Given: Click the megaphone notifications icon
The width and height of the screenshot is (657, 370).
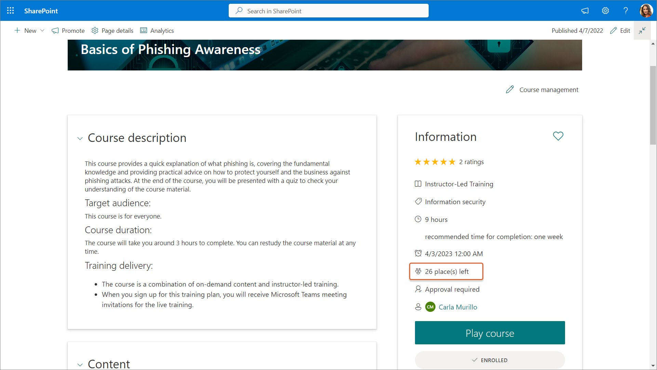Looking at the screenshot, I should (585, 11).
